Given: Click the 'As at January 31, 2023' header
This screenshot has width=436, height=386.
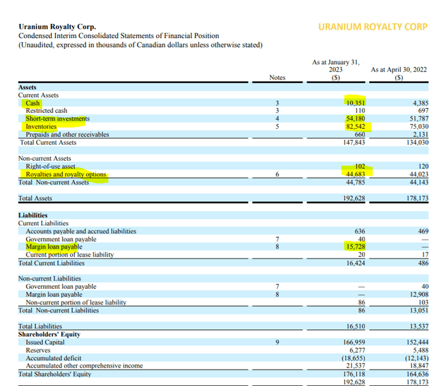Looking at the screenshot, I should (336, 66).
